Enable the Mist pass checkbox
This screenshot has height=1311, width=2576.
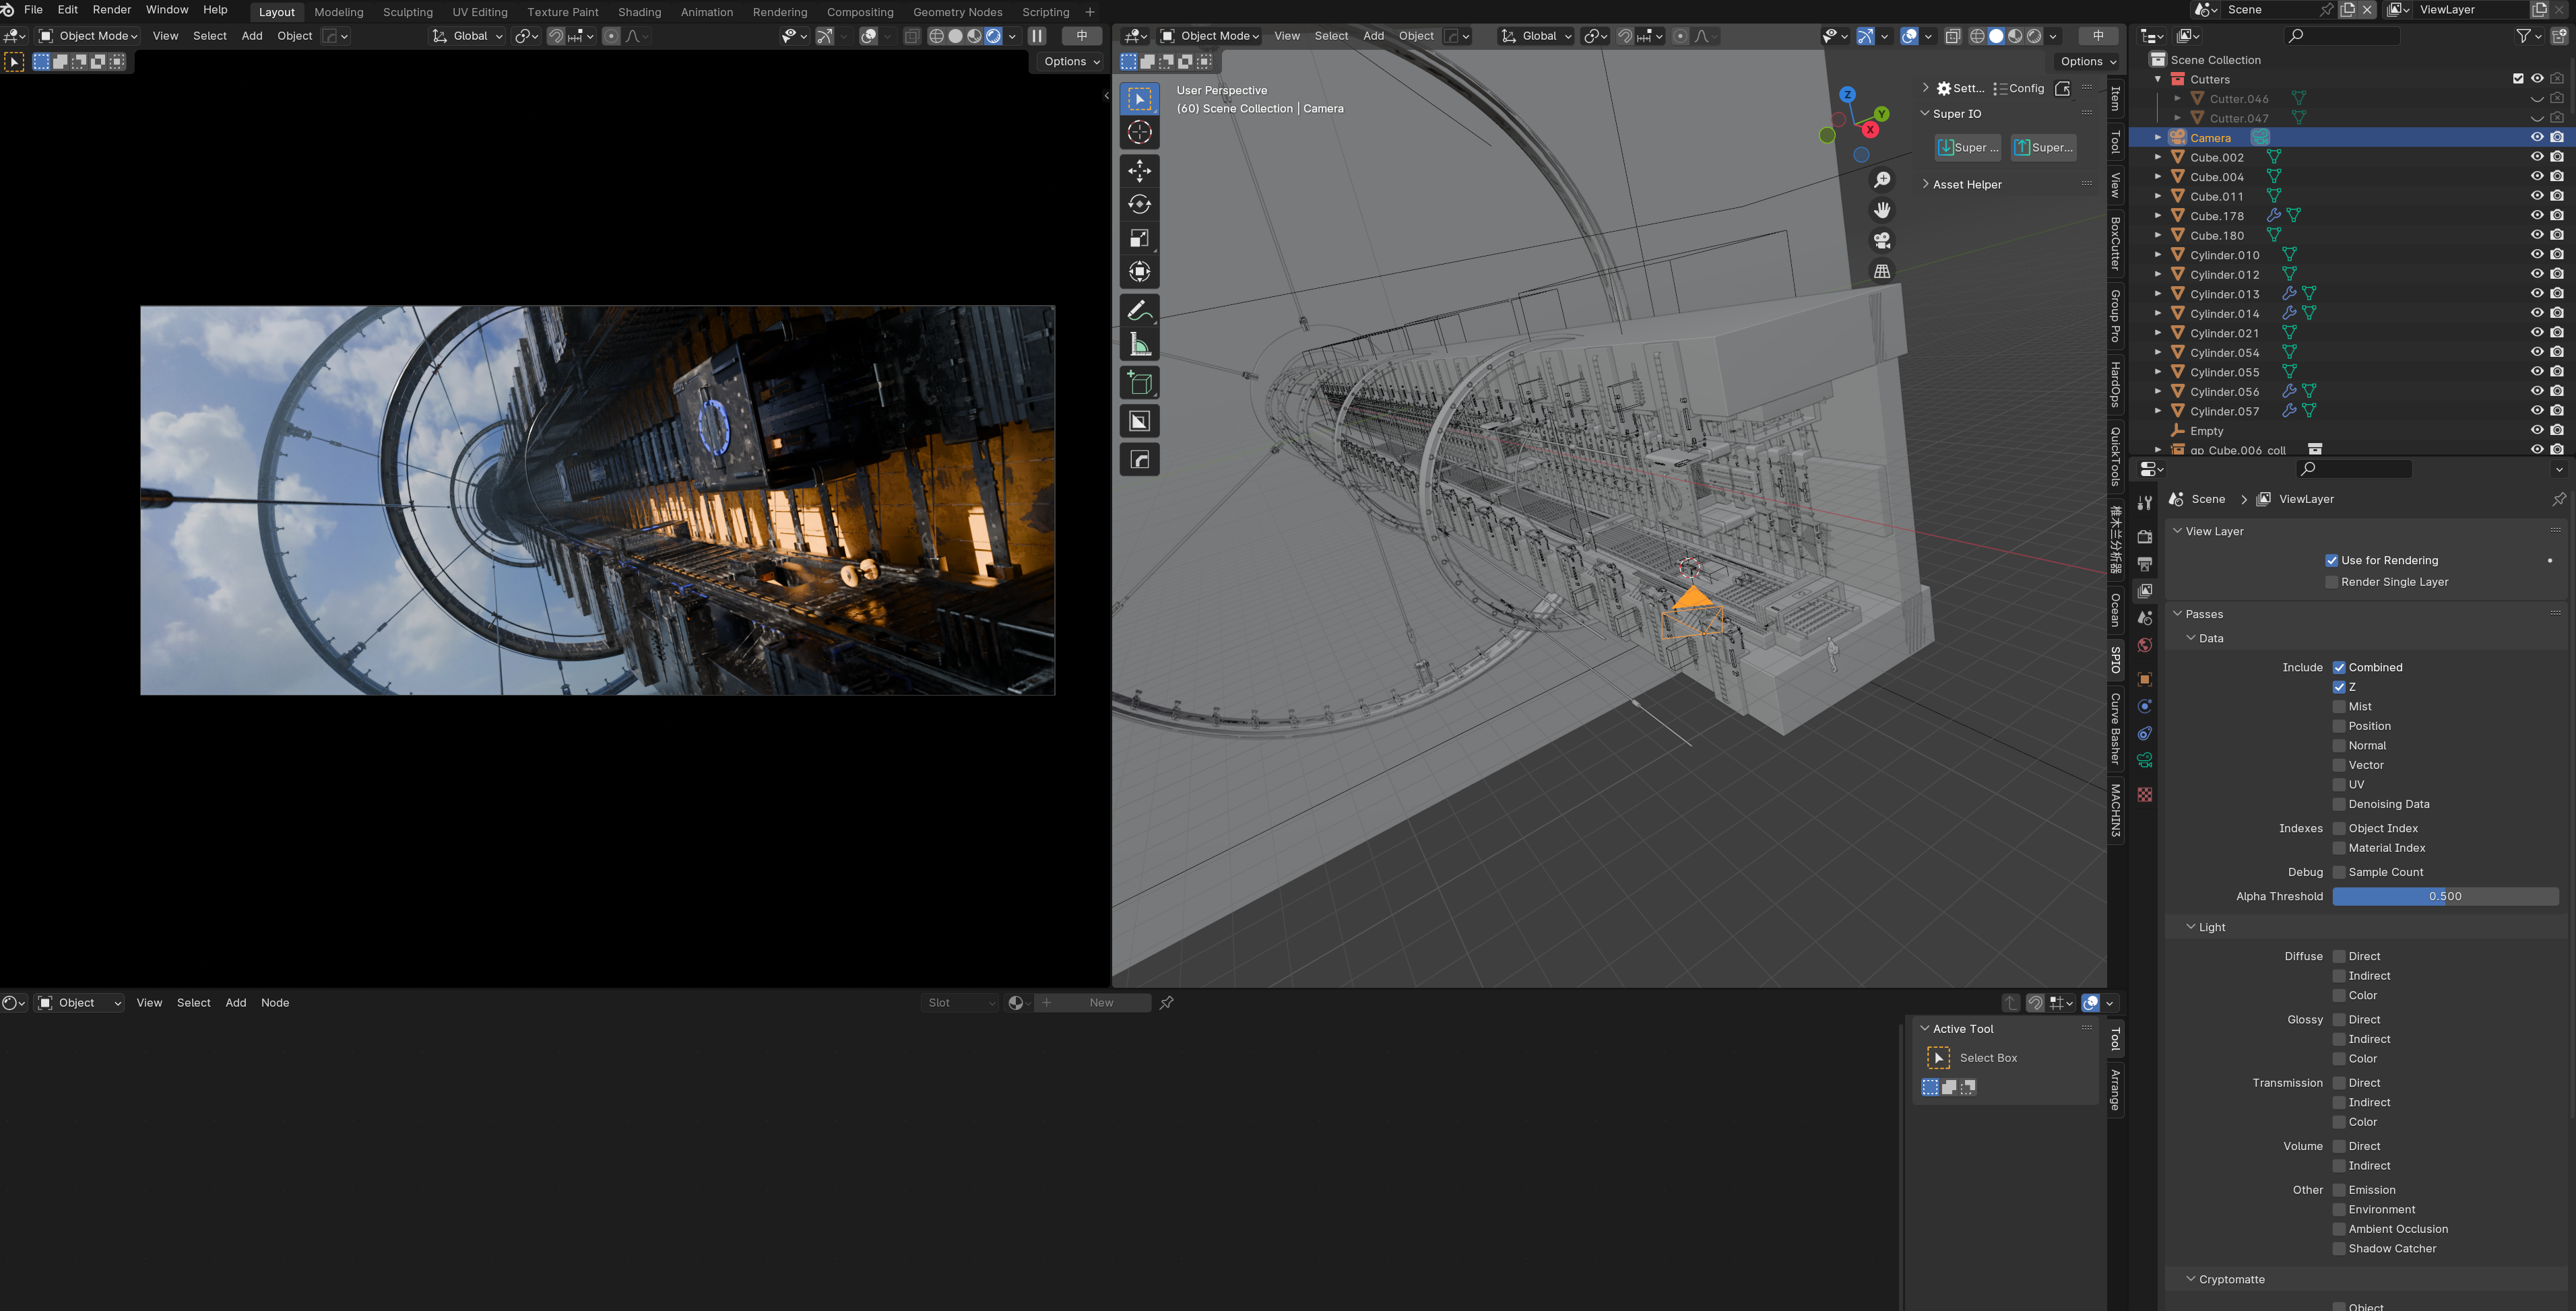coord(2339,706)
